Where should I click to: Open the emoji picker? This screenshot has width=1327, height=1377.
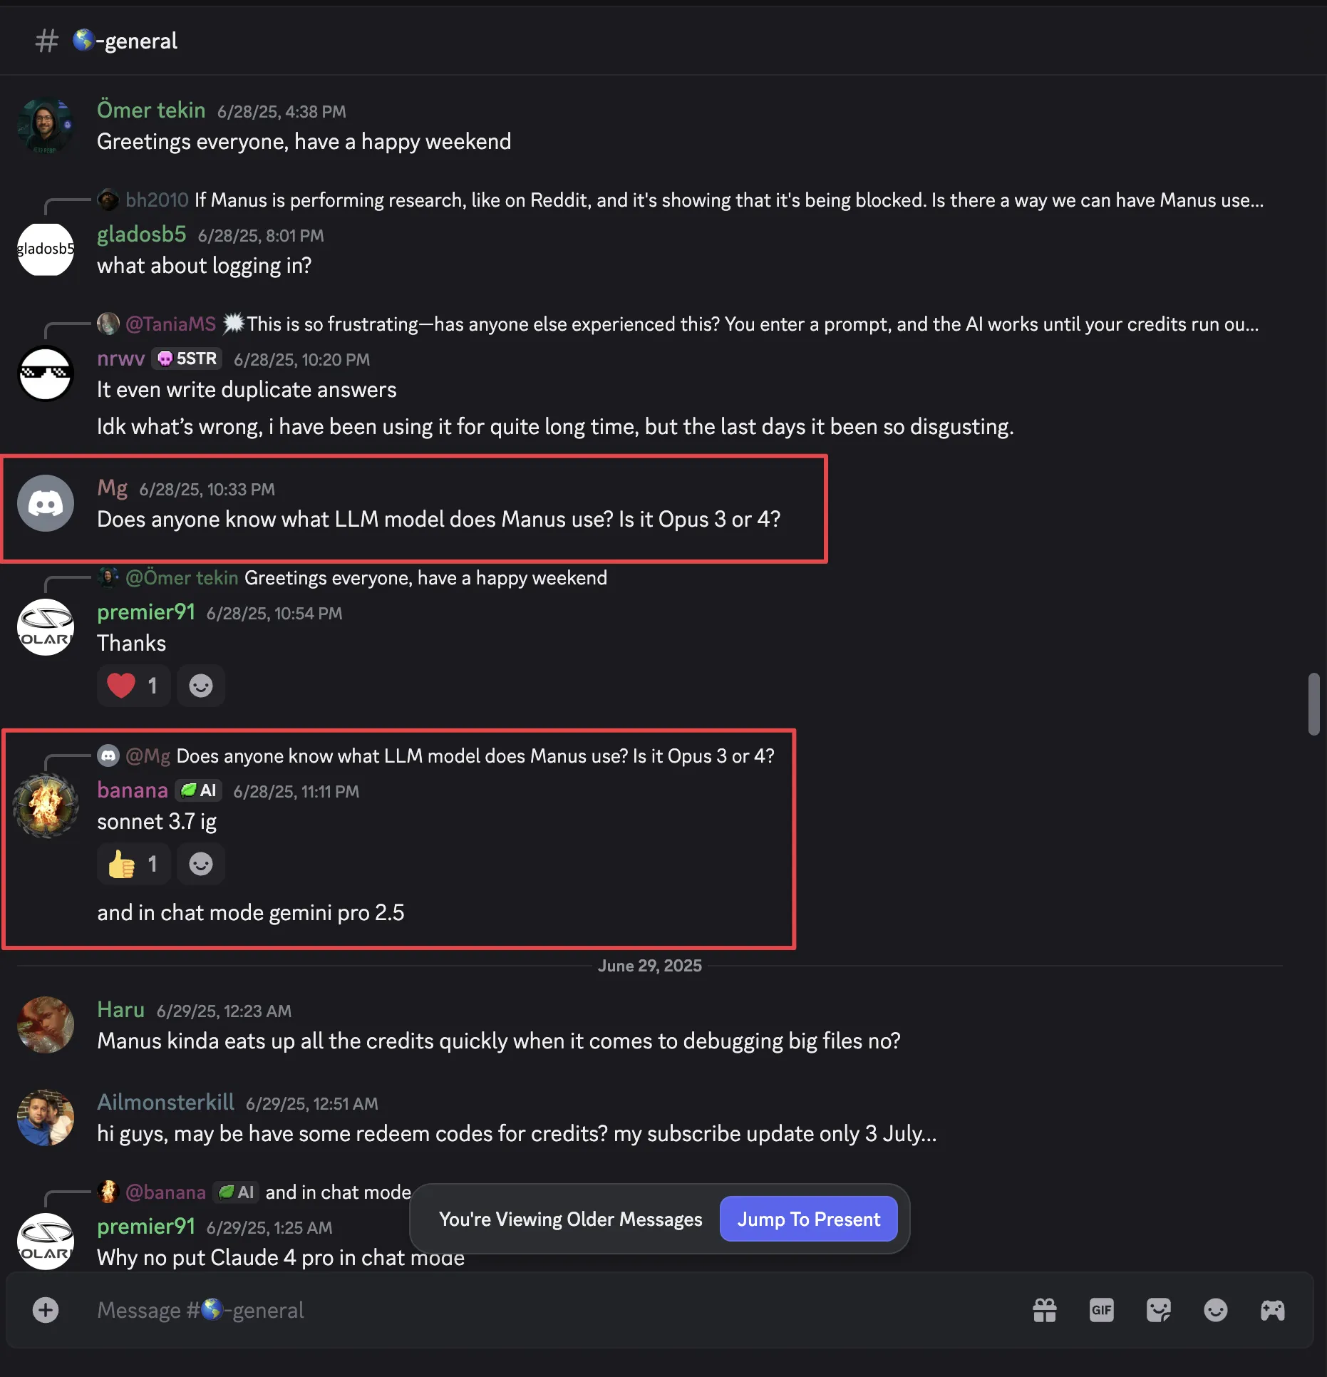pyautogui.click(x=1215, y=1309)
